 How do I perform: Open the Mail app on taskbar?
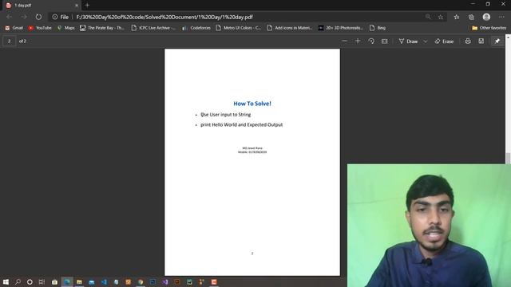coord(92,281)
